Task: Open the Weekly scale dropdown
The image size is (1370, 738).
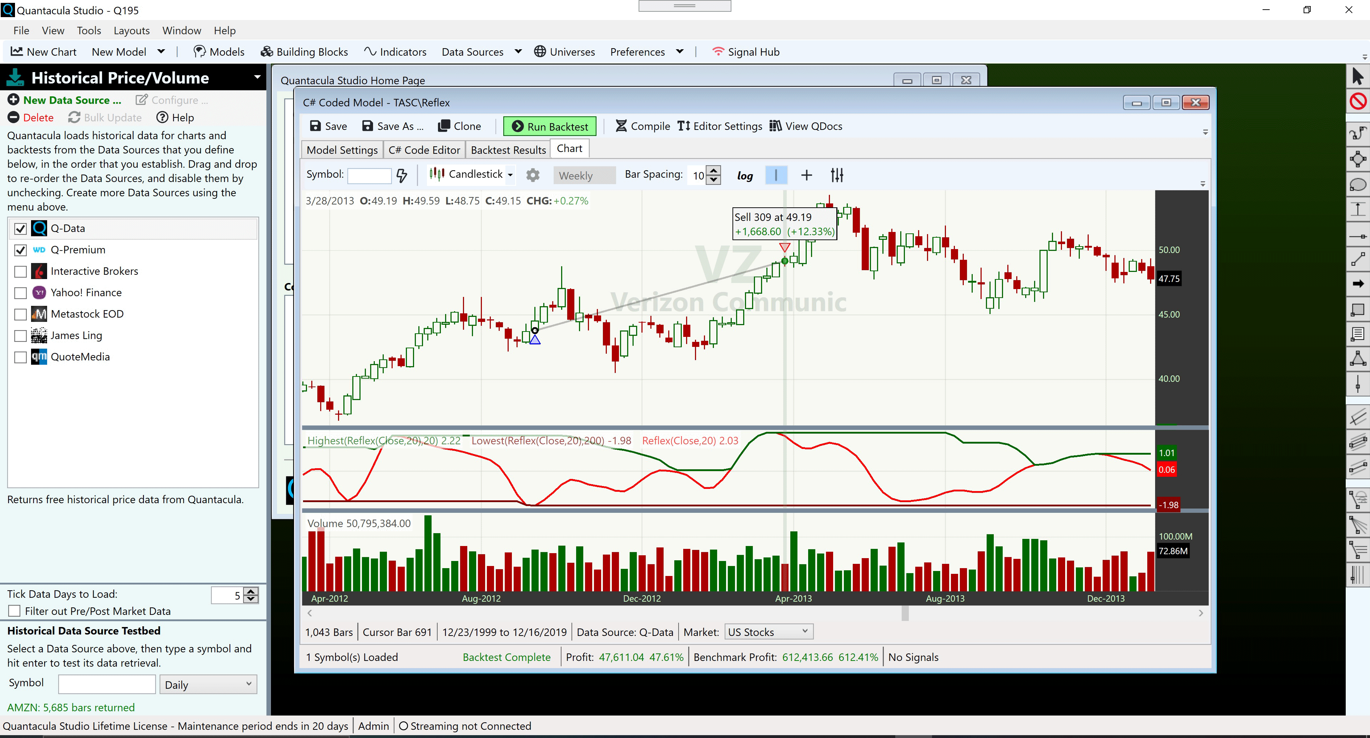Action: click(x=584, y=176)
